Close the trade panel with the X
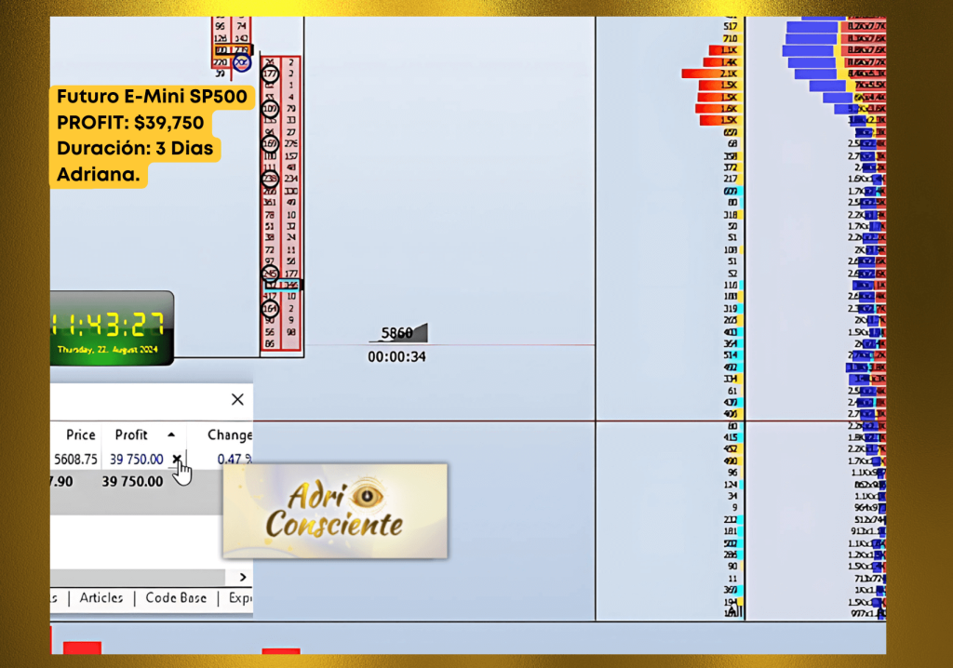The image size is (953, 668). [237, 399]
